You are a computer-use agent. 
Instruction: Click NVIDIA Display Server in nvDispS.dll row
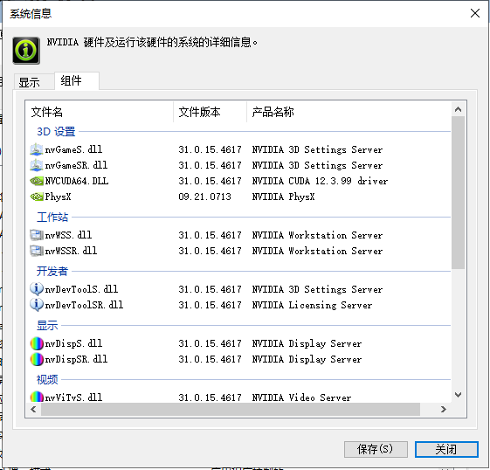307,343
